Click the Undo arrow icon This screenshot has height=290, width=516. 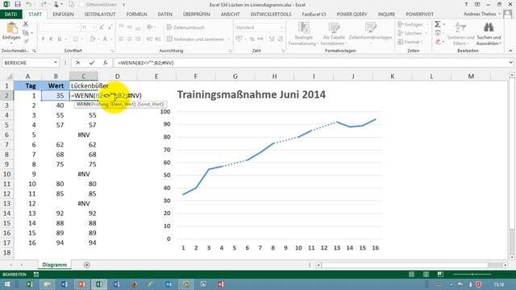point(29,4)
